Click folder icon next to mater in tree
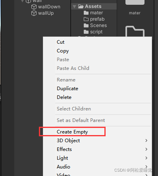 pos(86,13)
